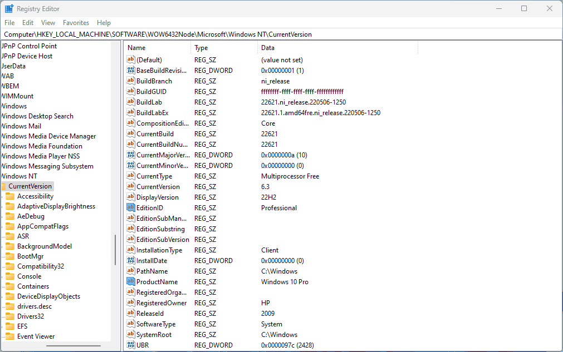Maximize the Registry Editor window
Image resolution: width=563 pixels, height=352 pixels.
click(524, 8)
